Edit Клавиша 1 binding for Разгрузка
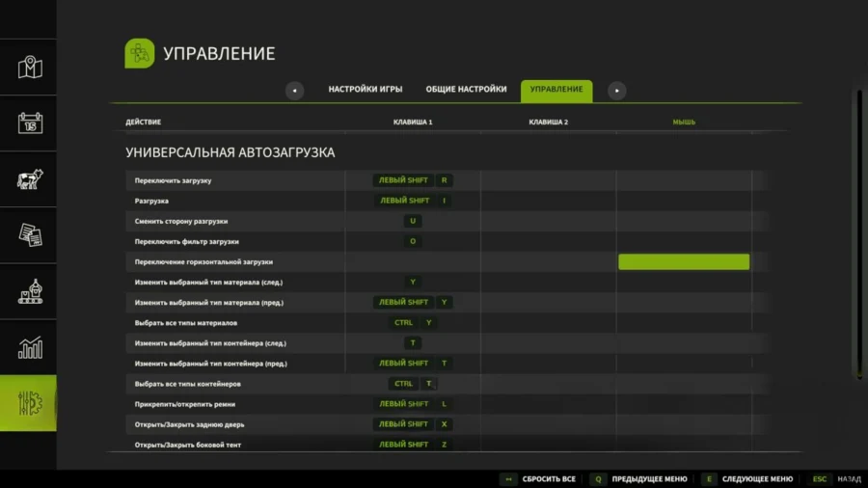The image size is (868, 488). (x=413, y=201)
